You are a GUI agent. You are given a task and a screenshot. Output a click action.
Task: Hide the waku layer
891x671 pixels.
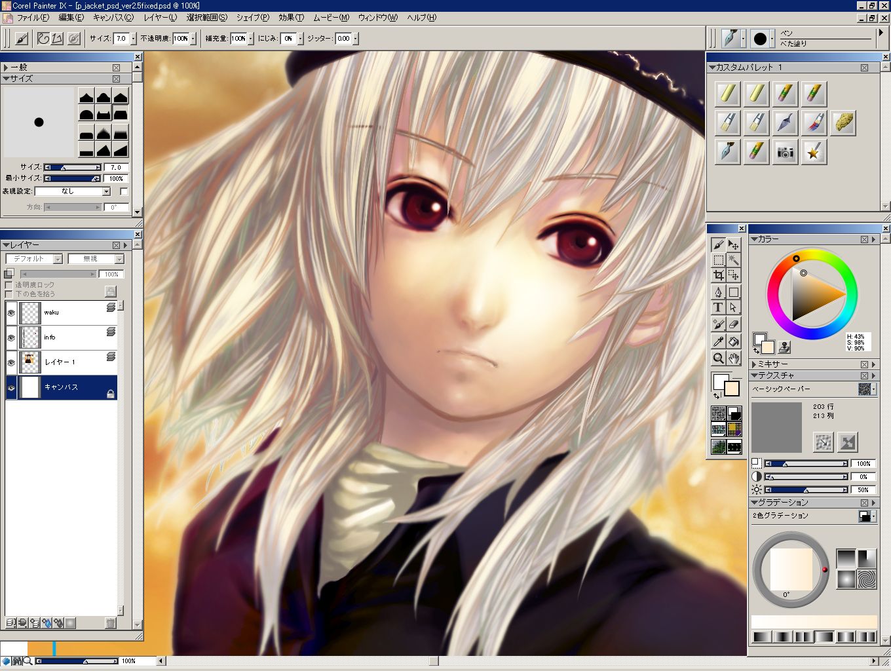pos(11,313)
